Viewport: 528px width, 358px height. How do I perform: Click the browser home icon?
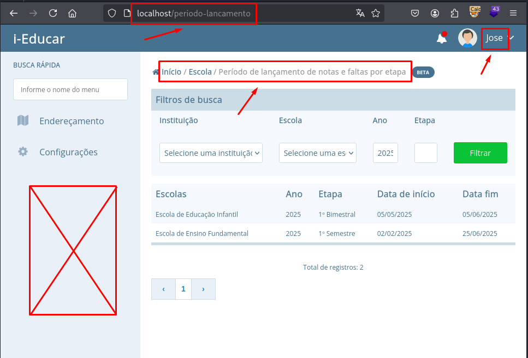72,13
